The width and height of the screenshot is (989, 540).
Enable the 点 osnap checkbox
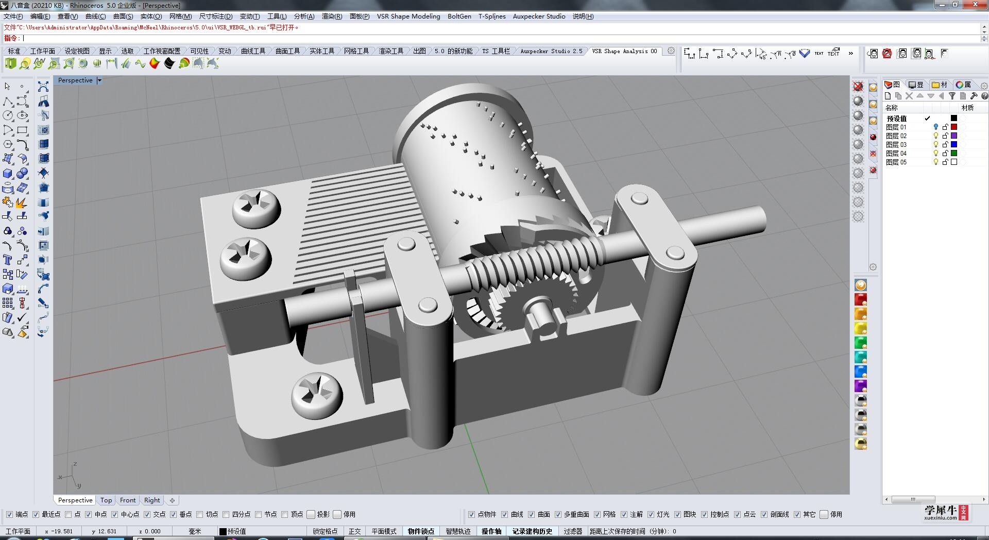(69, 514)
